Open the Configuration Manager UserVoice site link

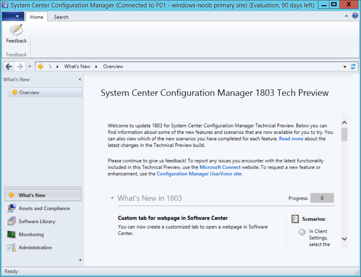[x=199, y=174]
